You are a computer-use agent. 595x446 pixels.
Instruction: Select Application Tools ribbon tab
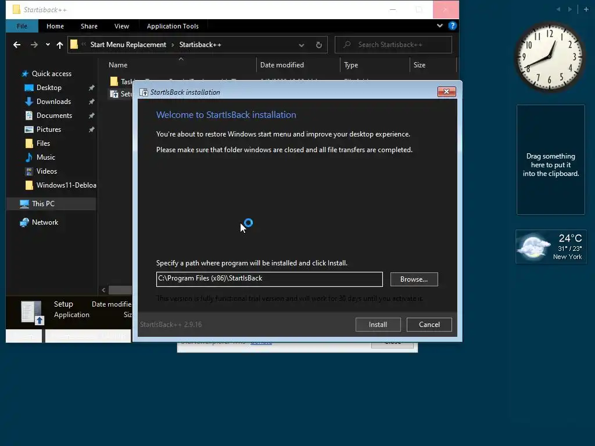coord(173,26)
